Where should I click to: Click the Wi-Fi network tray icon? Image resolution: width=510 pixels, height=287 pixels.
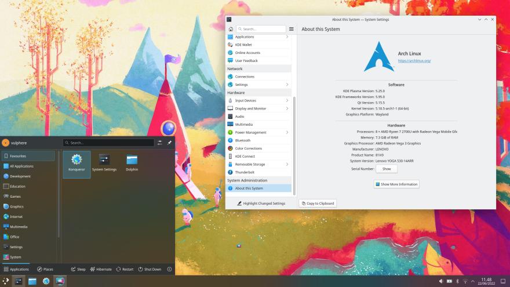click(465, 281)
